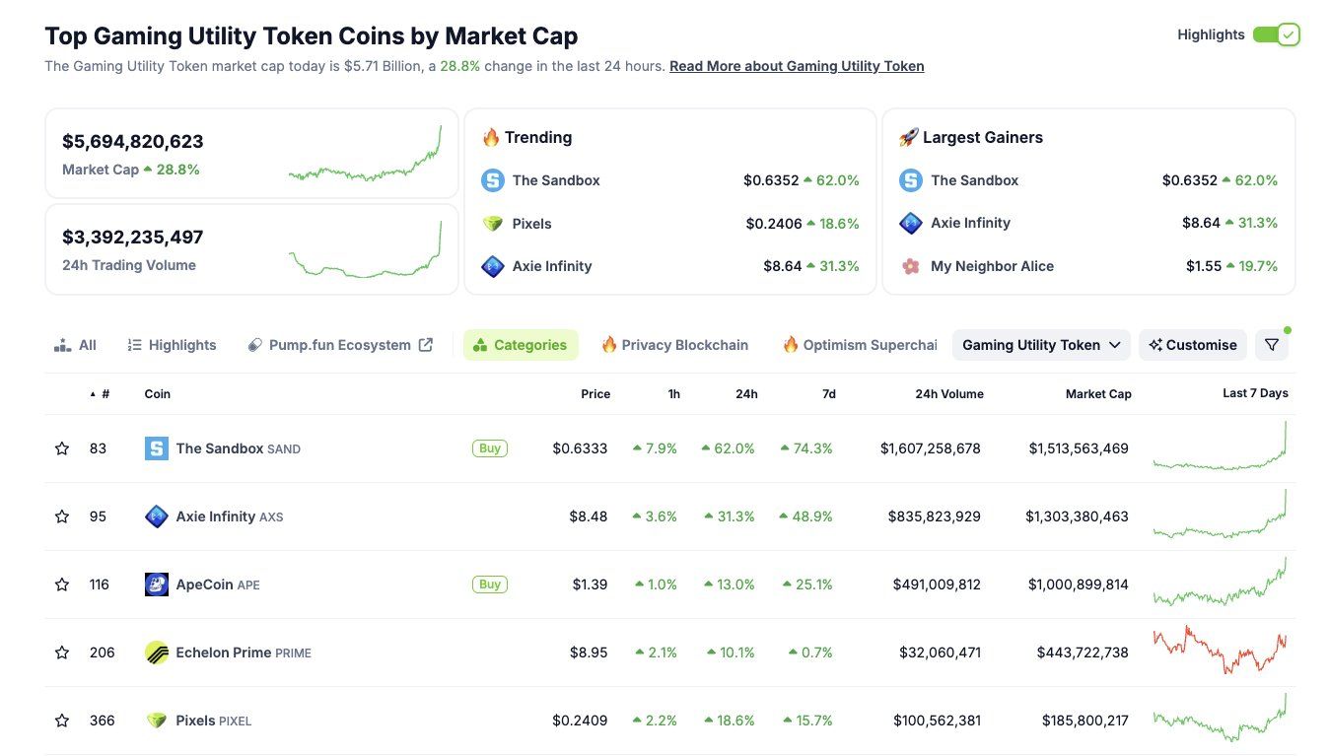Click the Axie Infinity logo in table row
1329x756 pixels.
[157, 516]
